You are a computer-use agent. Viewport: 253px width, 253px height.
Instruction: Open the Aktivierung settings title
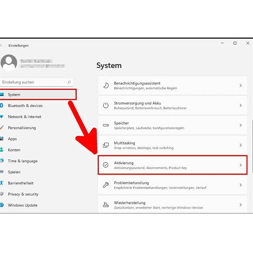[x=124, y=163]
